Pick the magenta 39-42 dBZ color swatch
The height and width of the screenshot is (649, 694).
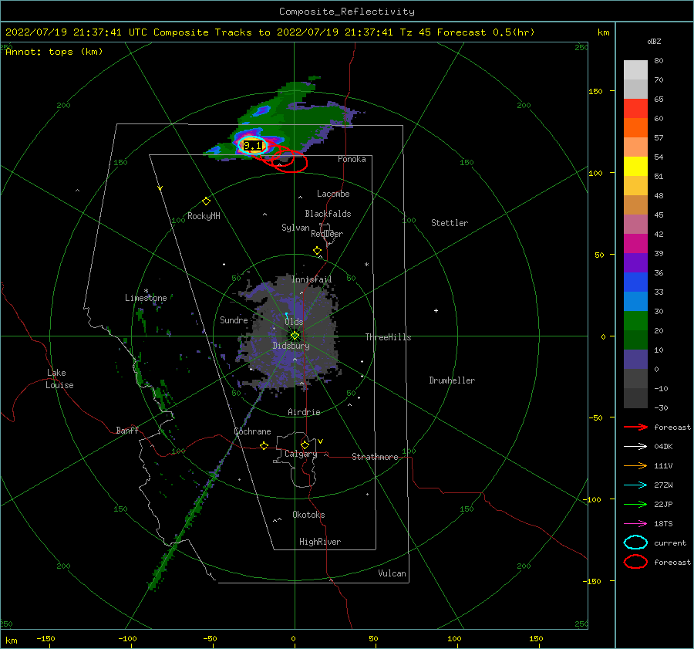[635, 244]
